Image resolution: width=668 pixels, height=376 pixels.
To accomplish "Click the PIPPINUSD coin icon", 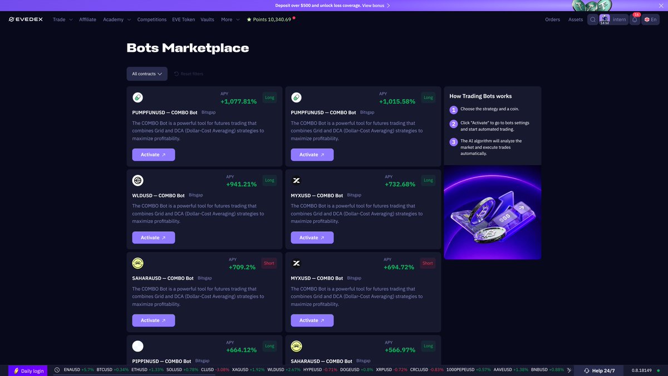I will point(137,346).
